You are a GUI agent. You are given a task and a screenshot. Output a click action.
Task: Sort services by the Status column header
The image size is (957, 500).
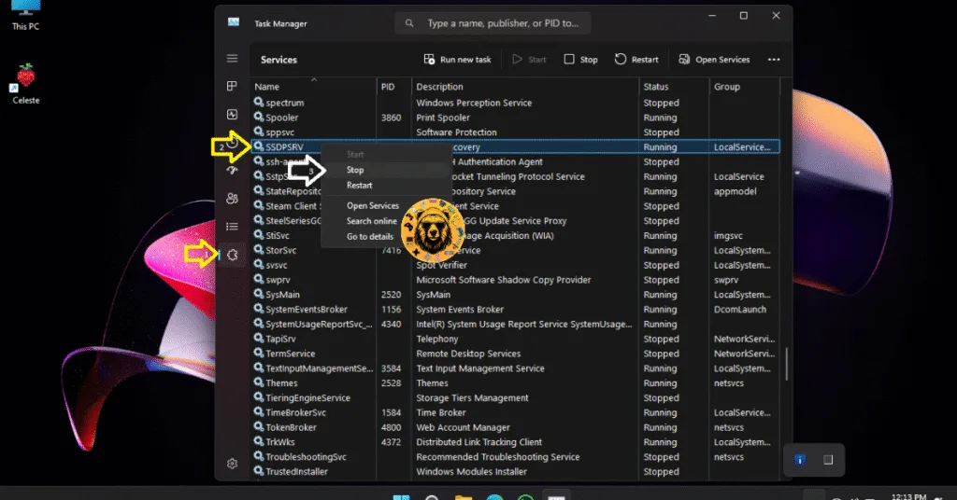[674, 87]
